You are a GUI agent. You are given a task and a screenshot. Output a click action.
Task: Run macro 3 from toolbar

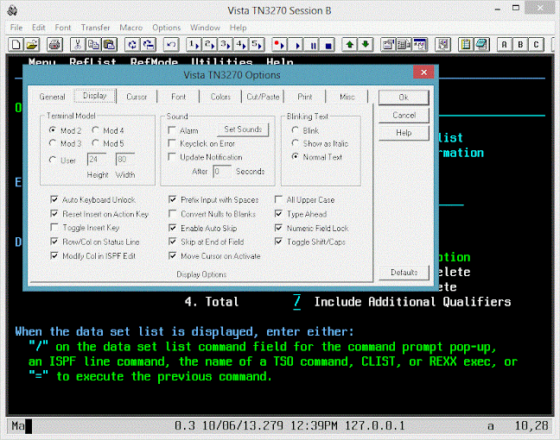pyautogui.click(x=226, y=45)
